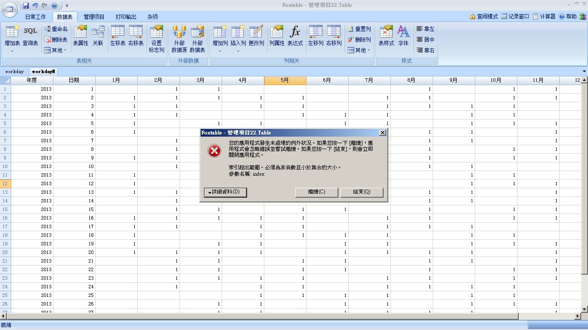Screen dimensions: 588x330
Task: Select the 5月 column header
Action: [285, 80]
